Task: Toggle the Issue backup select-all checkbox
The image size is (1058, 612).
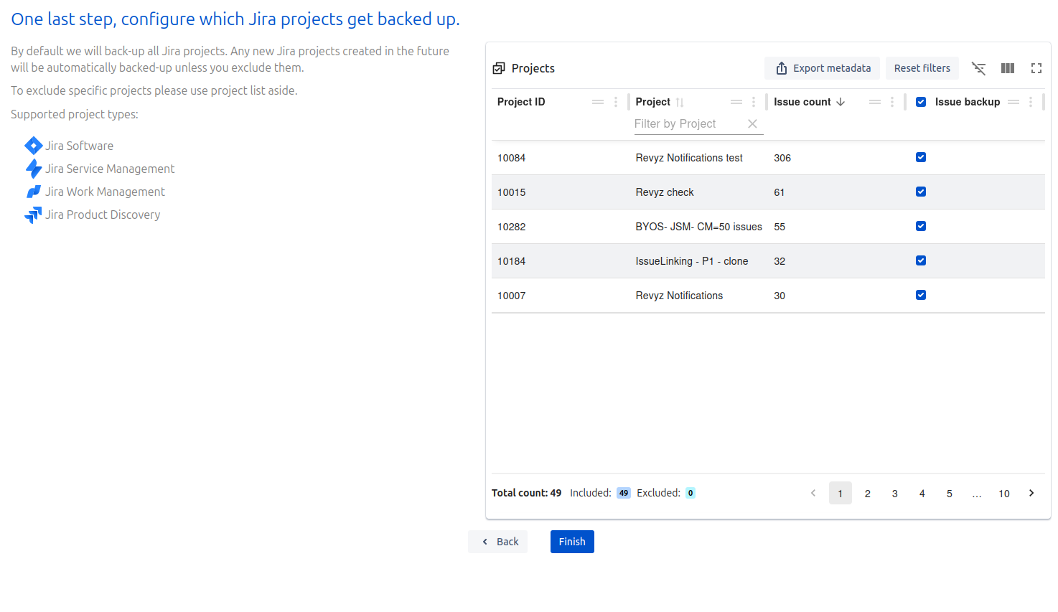Action: point(921,102)
